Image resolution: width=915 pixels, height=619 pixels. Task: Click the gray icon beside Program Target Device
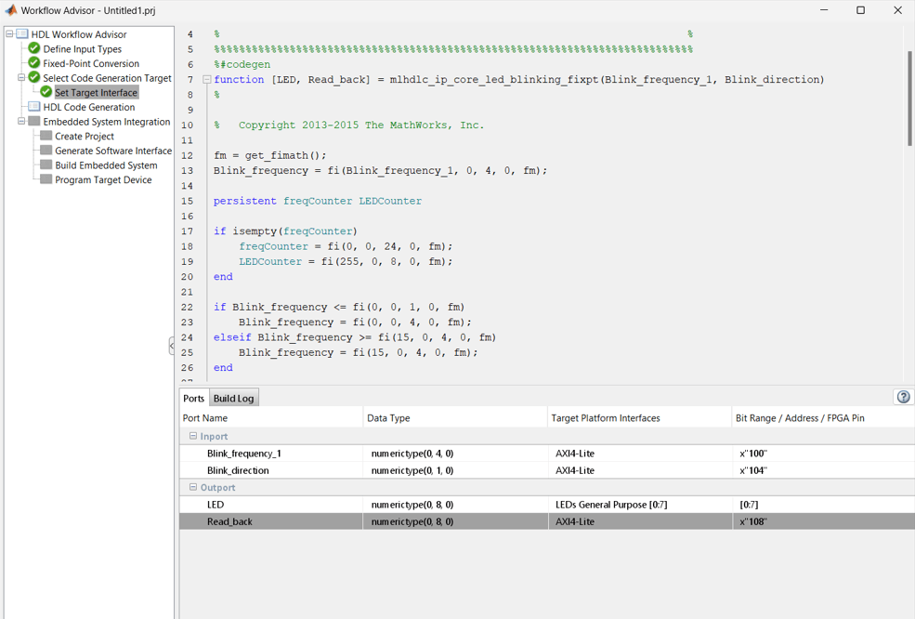pos(46,179)
